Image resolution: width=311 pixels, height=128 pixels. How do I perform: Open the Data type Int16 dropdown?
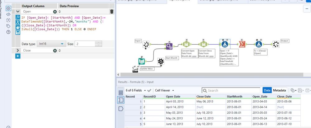click(51, 44)
